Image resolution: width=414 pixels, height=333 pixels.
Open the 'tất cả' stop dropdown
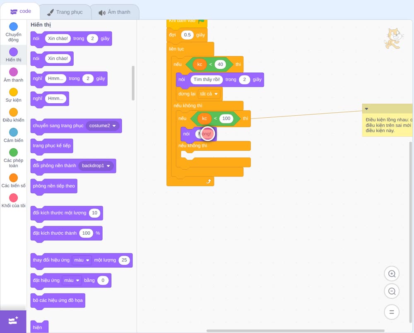209,94
